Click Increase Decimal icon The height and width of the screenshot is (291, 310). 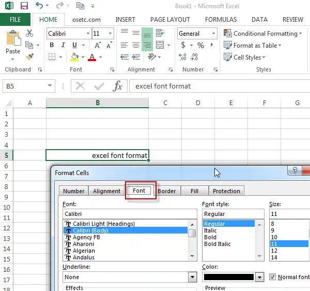182,57
